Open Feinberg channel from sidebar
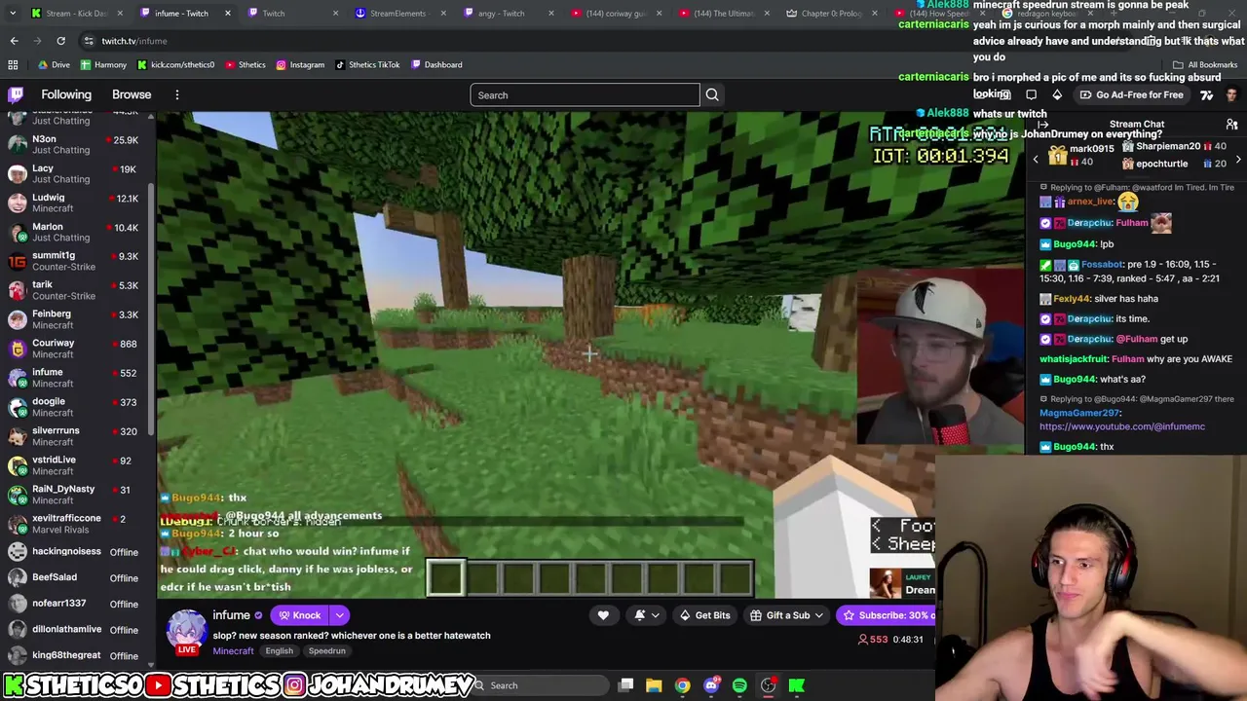Image resolution: width=1247 pixels, height=701 pixels. coord(78,319)
